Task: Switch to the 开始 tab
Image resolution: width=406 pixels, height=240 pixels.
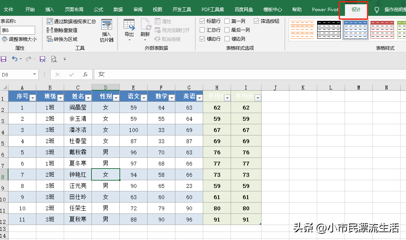Action: click(x=30, y=10)
